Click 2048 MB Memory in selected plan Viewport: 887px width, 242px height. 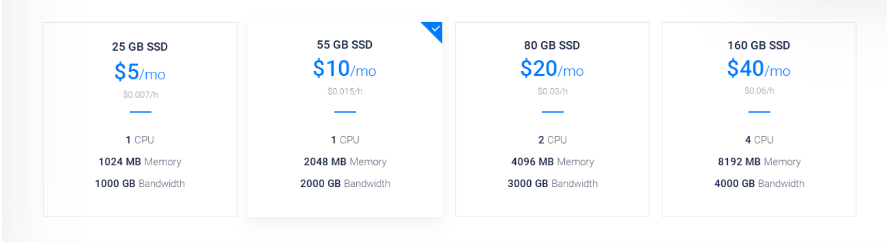pyautogui.click(x=345, y=162)
